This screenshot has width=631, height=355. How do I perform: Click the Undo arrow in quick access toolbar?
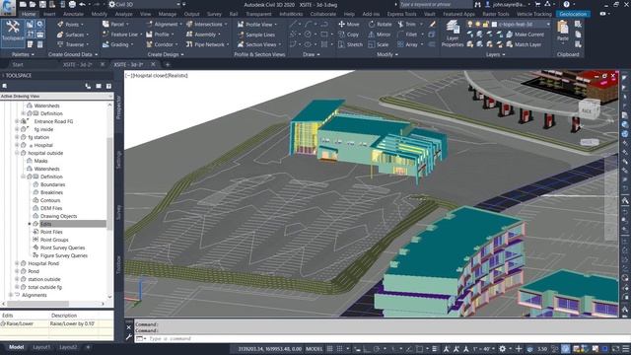82,4
